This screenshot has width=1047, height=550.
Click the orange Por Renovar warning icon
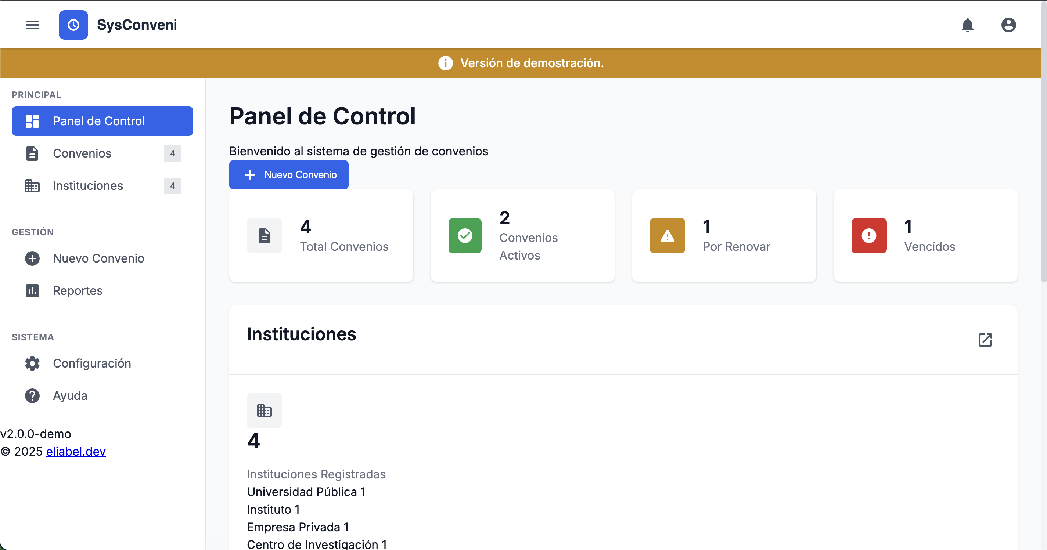tap(667, 236)
